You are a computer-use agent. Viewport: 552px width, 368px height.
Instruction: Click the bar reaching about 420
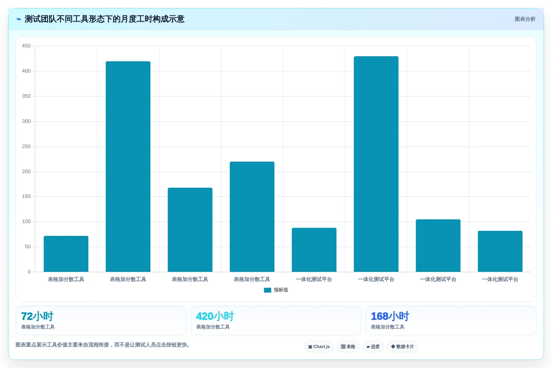pyautogui.click(x=128, y=166)
